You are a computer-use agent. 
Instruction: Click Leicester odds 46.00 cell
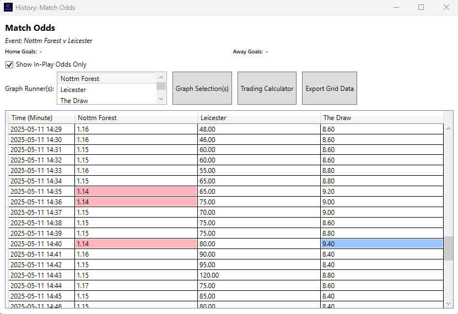[259, 139]
